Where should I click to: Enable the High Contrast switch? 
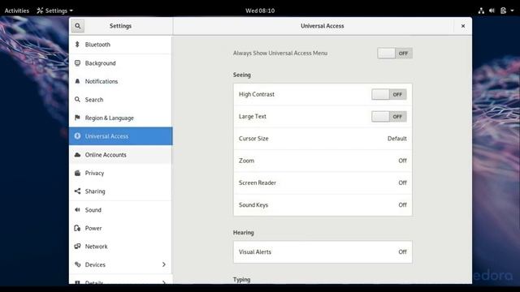(x=389, y=94)
